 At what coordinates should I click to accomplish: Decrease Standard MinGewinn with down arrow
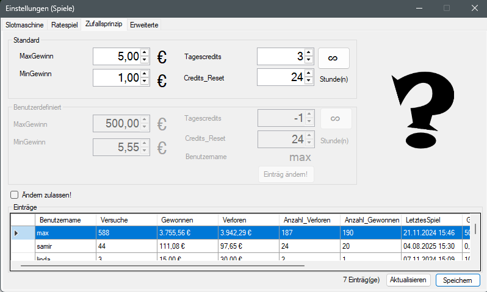[145, 81]
